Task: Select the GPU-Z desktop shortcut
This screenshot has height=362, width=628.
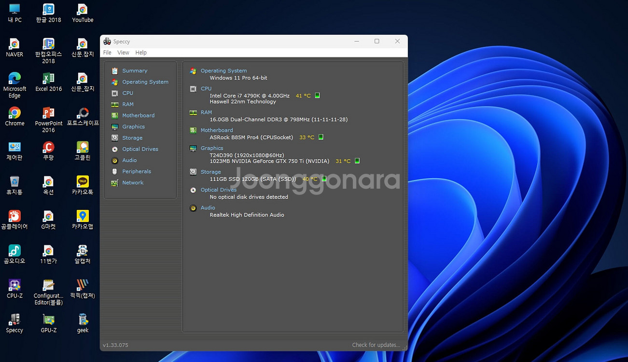Action: tap(49, 323)
